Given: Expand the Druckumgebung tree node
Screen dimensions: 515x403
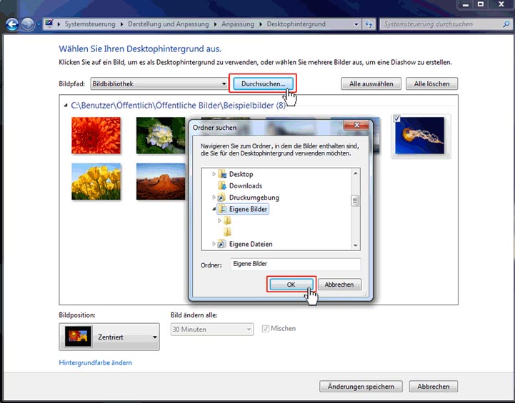Looking at the screenshot, I should [214, 198].
